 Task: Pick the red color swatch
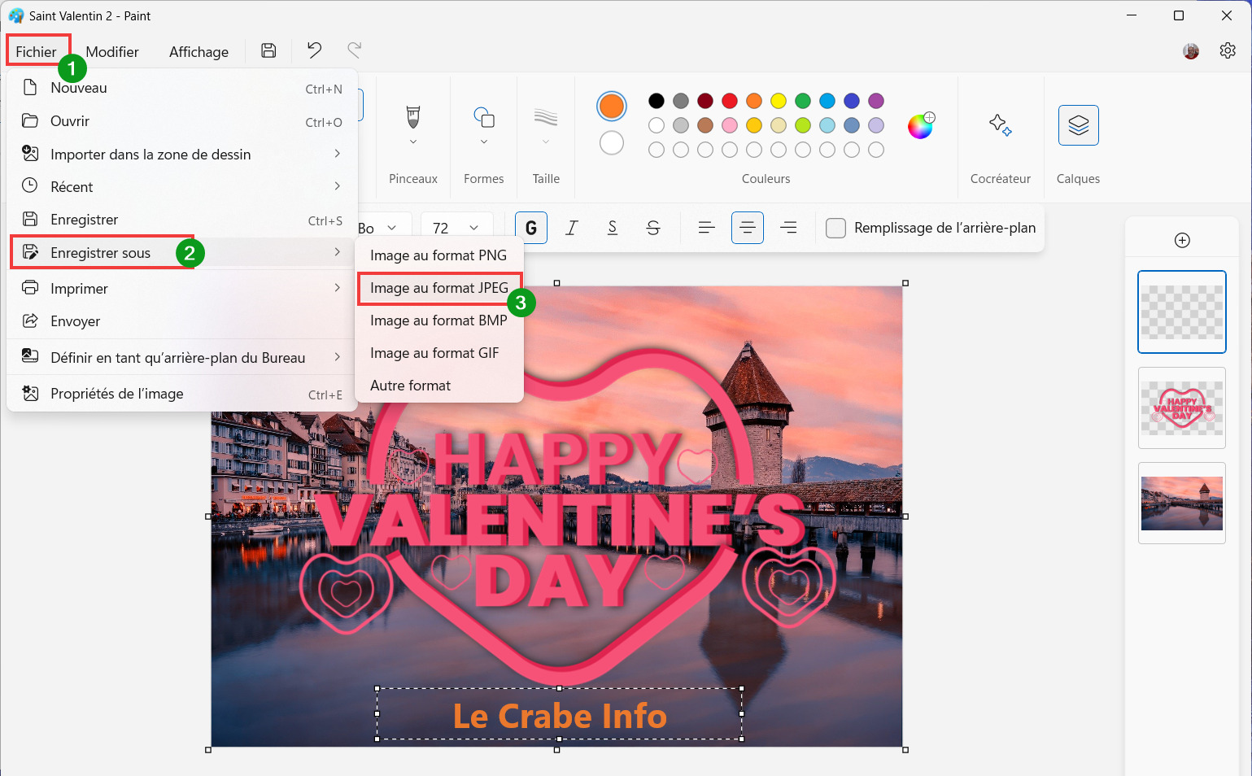[x=730, y=101]
